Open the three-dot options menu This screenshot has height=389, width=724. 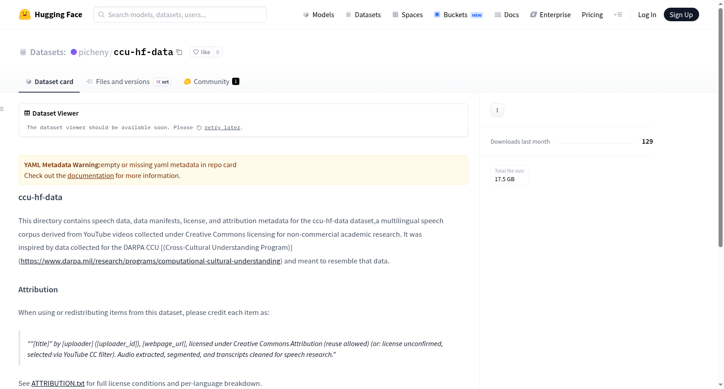[x=497, y=110]
